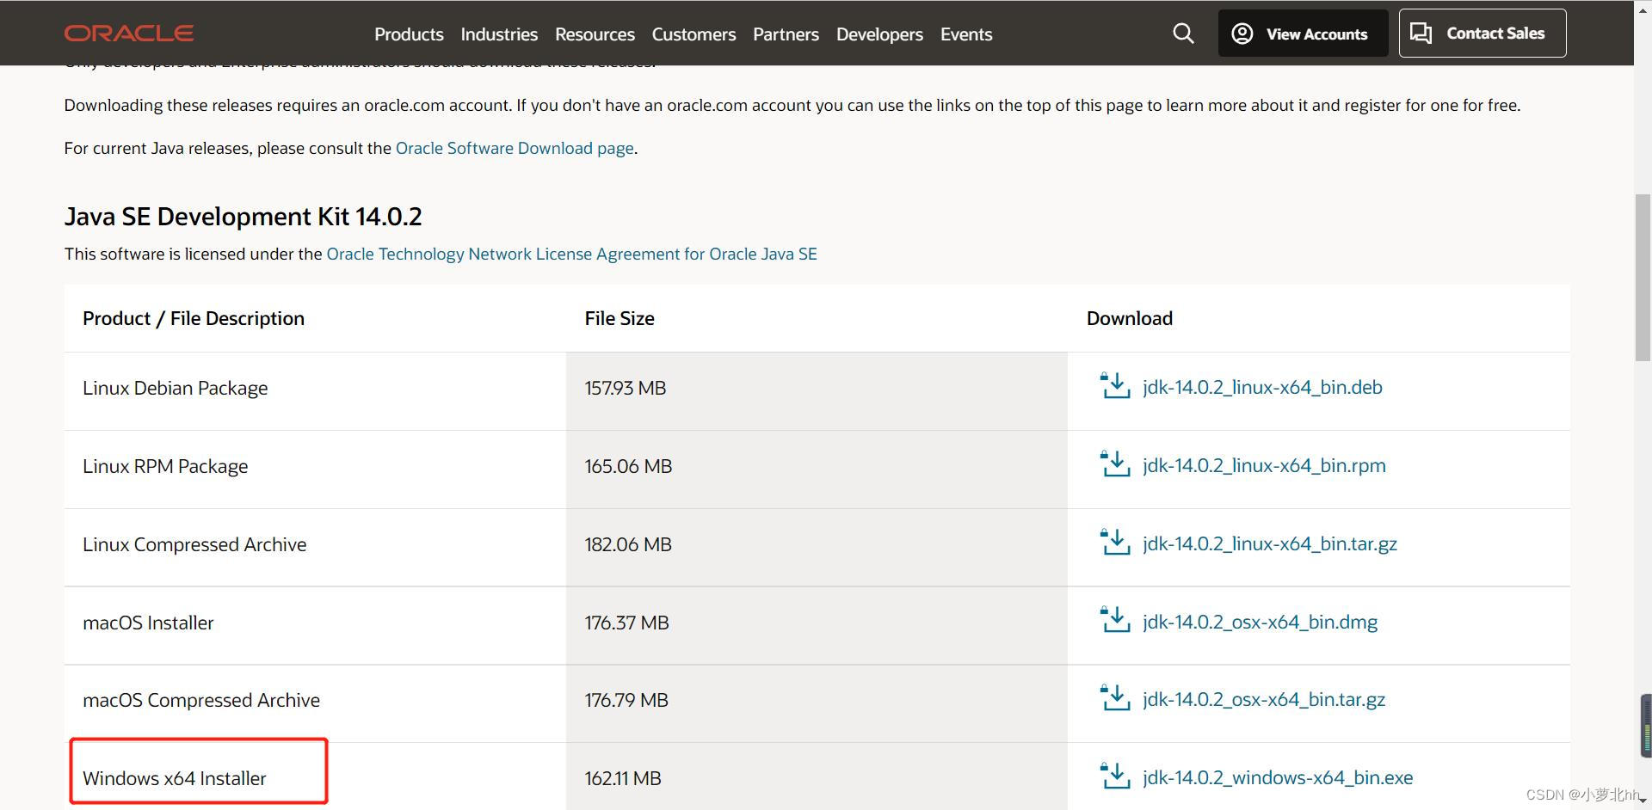
Task: Download jdk-14.0.2_linux-x64_bin.tar.gz
Action: point(1270,543)
